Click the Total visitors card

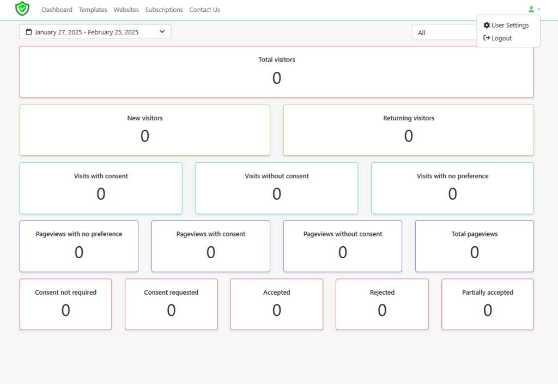(x=276, y=72)
